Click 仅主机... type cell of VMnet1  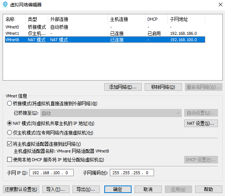pyautogui.click(x=37, y=33)
